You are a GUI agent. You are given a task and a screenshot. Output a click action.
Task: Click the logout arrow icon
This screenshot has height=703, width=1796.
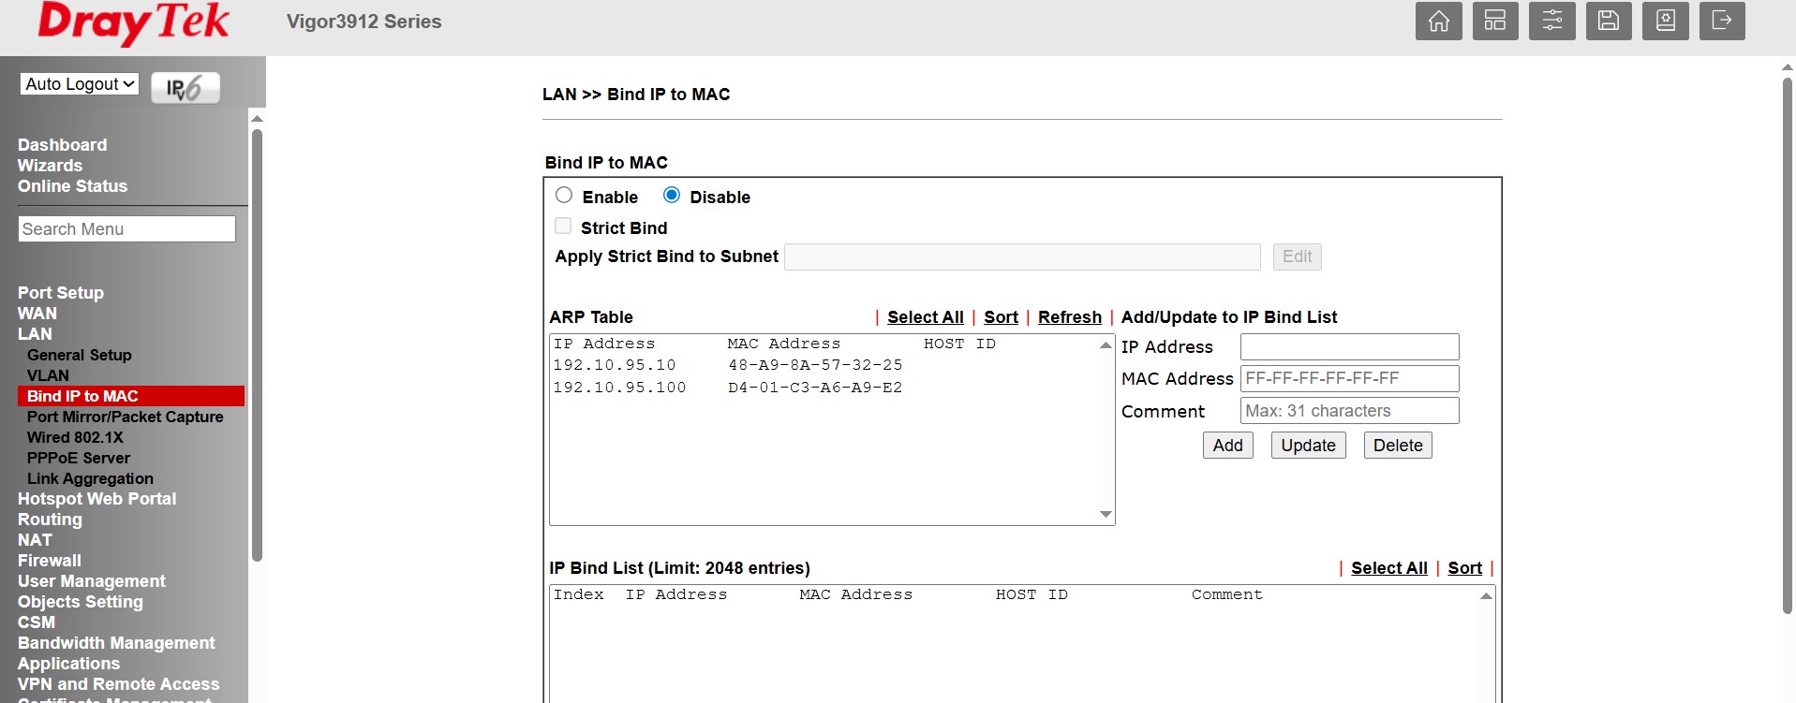click(x=1722, y=22)
